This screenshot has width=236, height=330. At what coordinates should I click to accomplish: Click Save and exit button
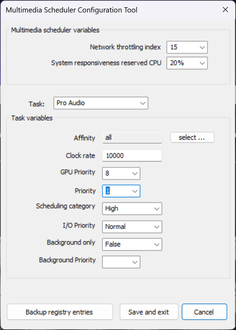(x=149, y=312)
